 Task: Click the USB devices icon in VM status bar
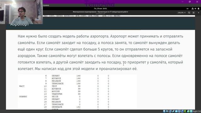click(173, 111)
